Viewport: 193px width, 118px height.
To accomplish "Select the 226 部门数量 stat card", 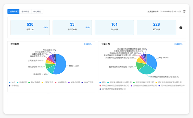I will pyautogui.click(x=156, y=27).
